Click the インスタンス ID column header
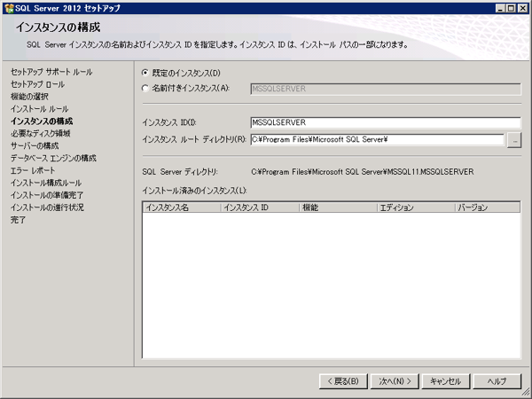 [x=260, y=207]
